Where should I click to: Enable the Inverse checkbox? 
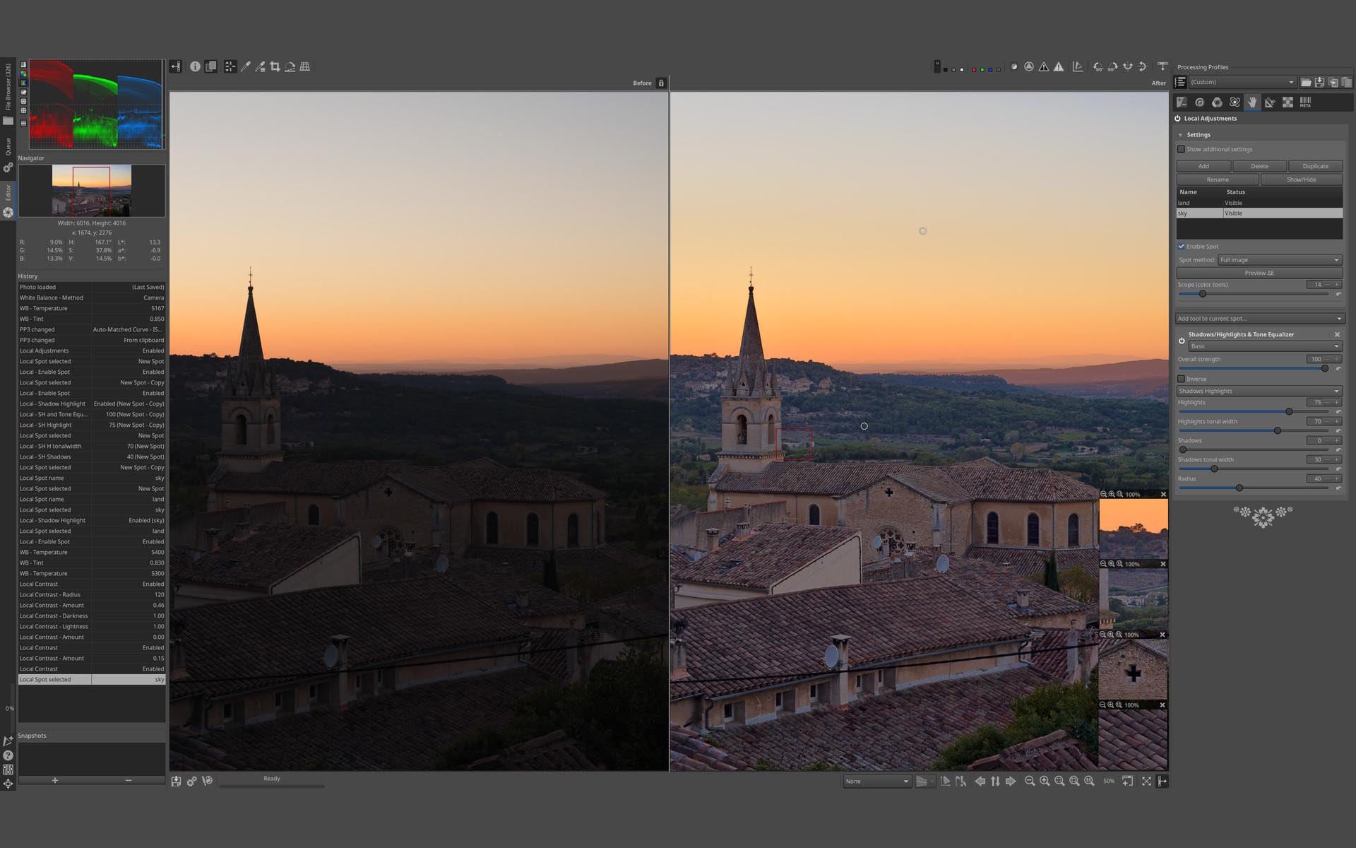coord(1181,379)
